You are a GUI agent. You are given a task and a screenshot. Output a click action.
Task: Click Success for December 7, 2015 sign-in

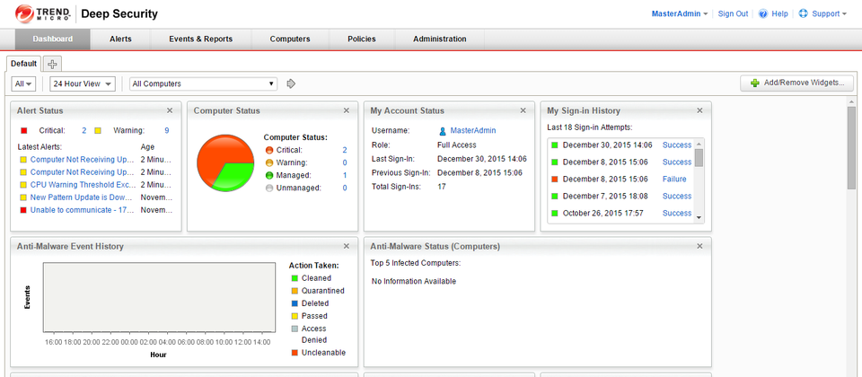tap(677, 197)
